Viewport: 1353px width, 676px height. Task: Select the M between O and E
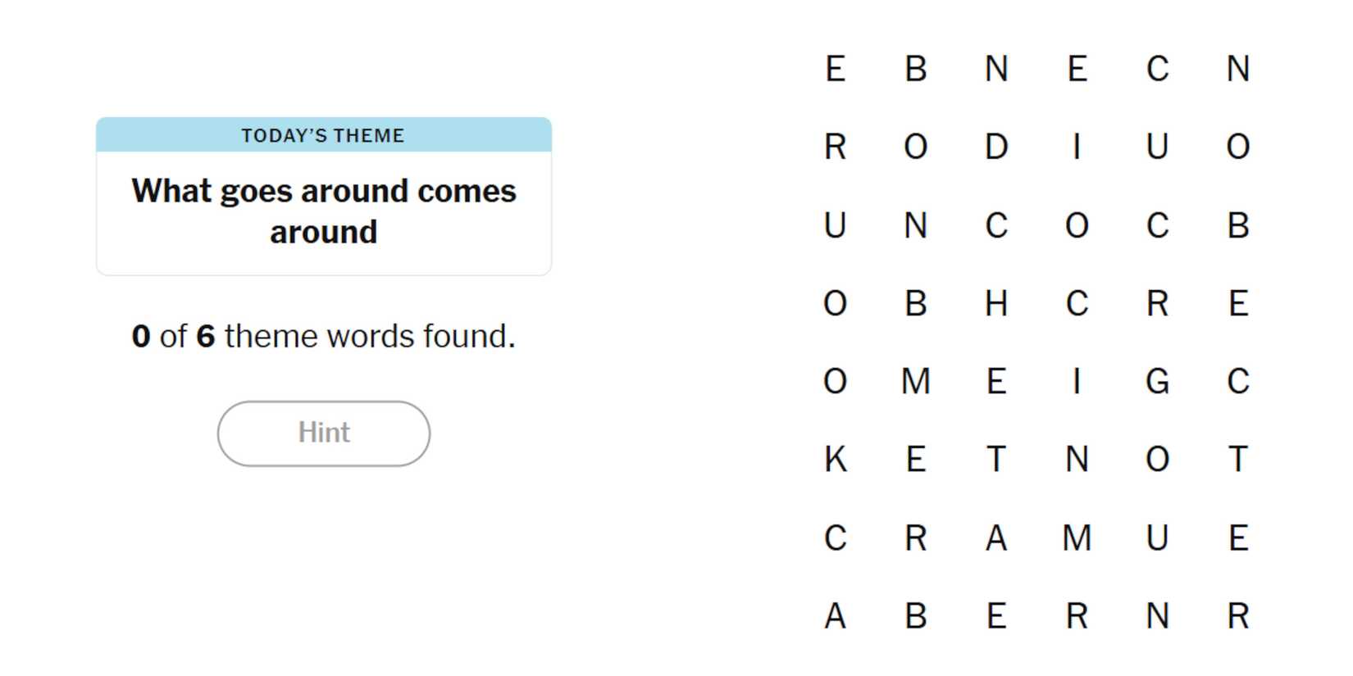pyautogui.click(x=915, y=382)
